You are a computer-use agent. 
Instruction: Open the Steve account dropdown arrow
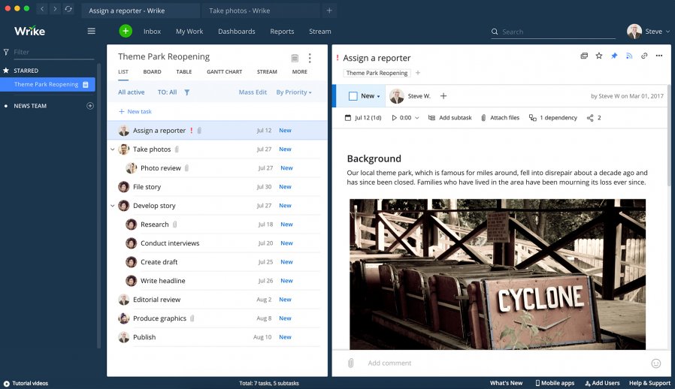(x=667, y=32)
